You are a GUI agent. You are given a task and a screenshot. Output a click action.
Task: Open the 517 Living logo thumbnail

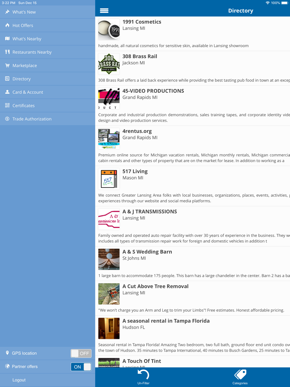pos(109,179)
